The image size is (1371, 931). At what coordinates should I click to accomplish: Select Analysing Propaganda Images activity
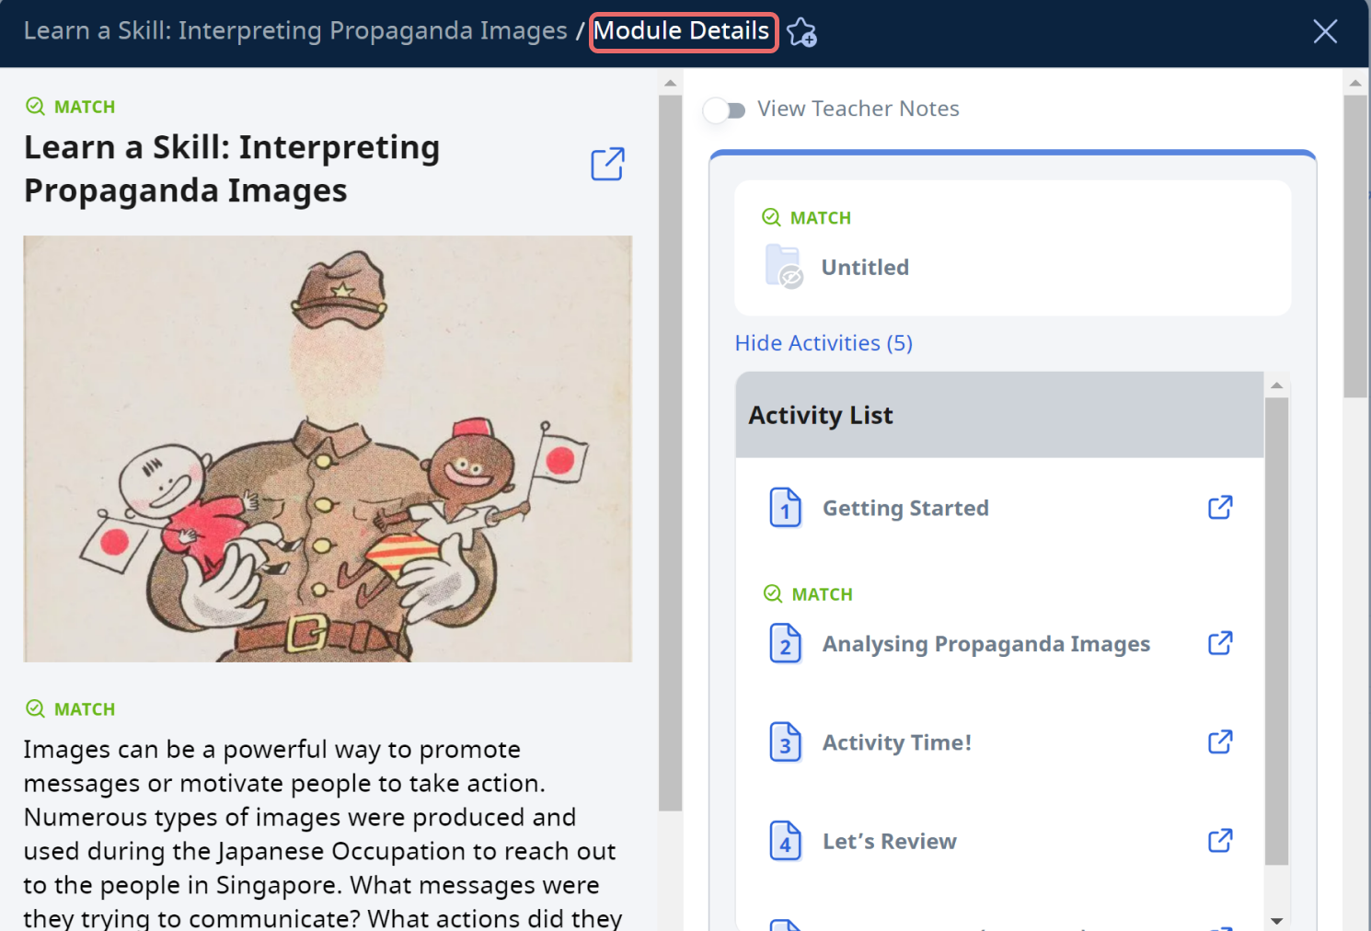(986, 644)
